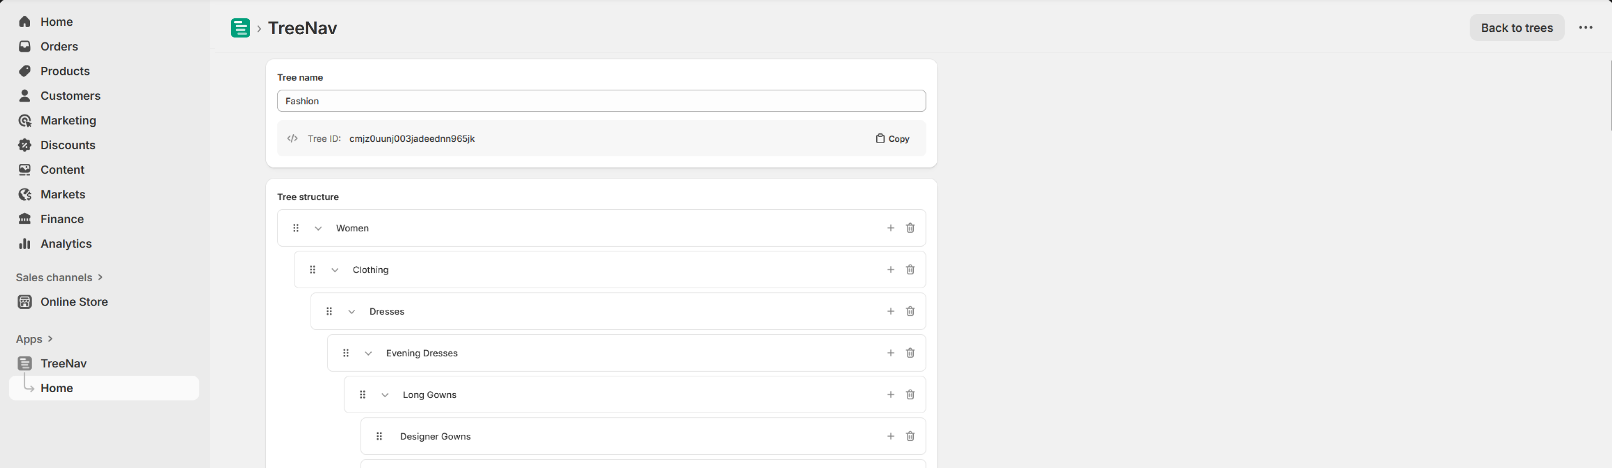Viewport: 1612px width, 468px height.
Task: Add a child node under Evening Dresses
Action: click(x=890, y=352)
